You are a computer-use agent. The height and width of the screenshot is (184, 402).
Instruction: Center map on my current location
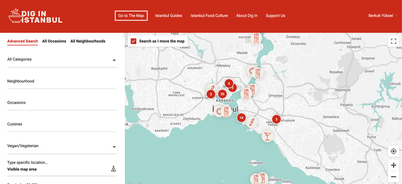tap(394, 151)
